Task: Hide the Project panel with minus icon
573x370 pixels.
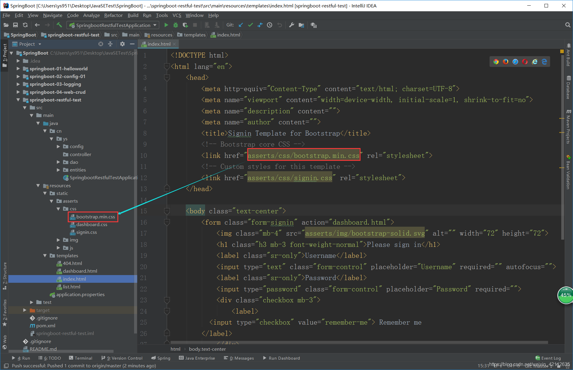Action: [132, 44]
